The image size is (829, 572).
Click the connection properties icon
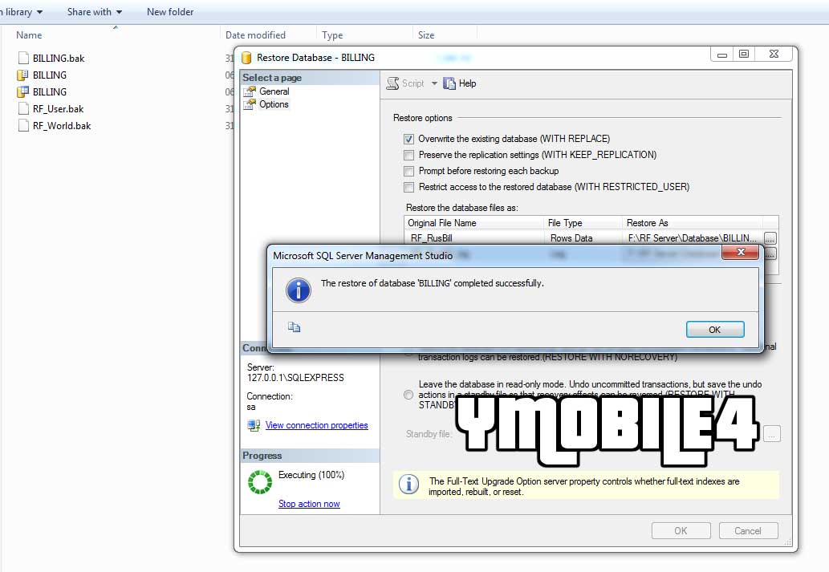click(x=254, y=425)
